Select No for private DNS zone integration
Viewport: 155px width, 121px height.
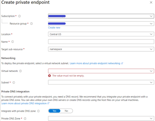[67, 111]
